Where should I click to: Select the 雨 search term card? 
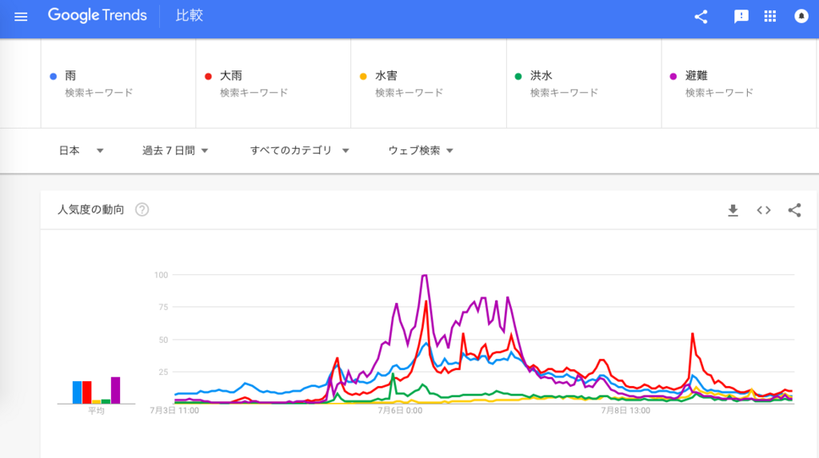click(118, 84)
